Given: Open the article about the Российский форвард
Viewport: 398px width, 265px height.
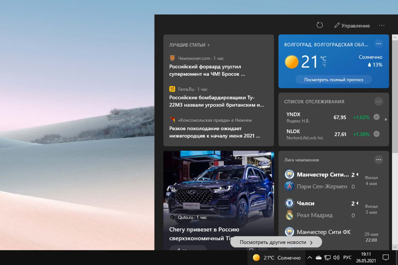Looking at the screenshot, I should pyautogui.click(x=207, y=70).
